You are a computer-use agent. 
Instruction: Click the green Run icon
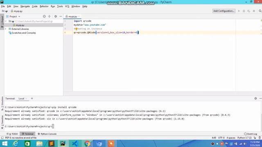click(239, 11)
